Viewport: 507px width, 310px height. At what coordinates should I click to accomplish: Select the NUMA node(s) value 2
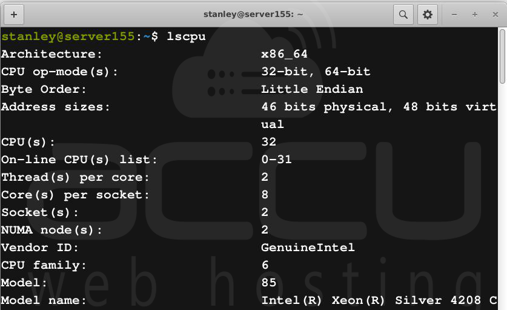point(265,230)
